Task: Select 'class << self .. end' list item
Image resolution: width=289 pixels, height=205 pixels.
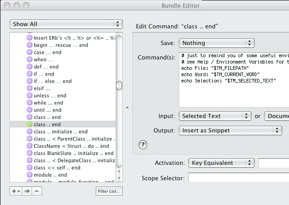Action: pos(63,168)
